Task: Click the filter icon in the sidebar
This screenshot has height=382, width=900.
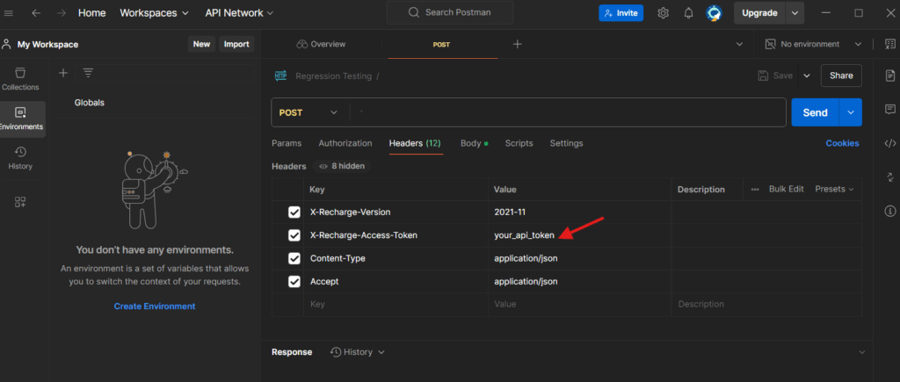Action: point(88,73)
